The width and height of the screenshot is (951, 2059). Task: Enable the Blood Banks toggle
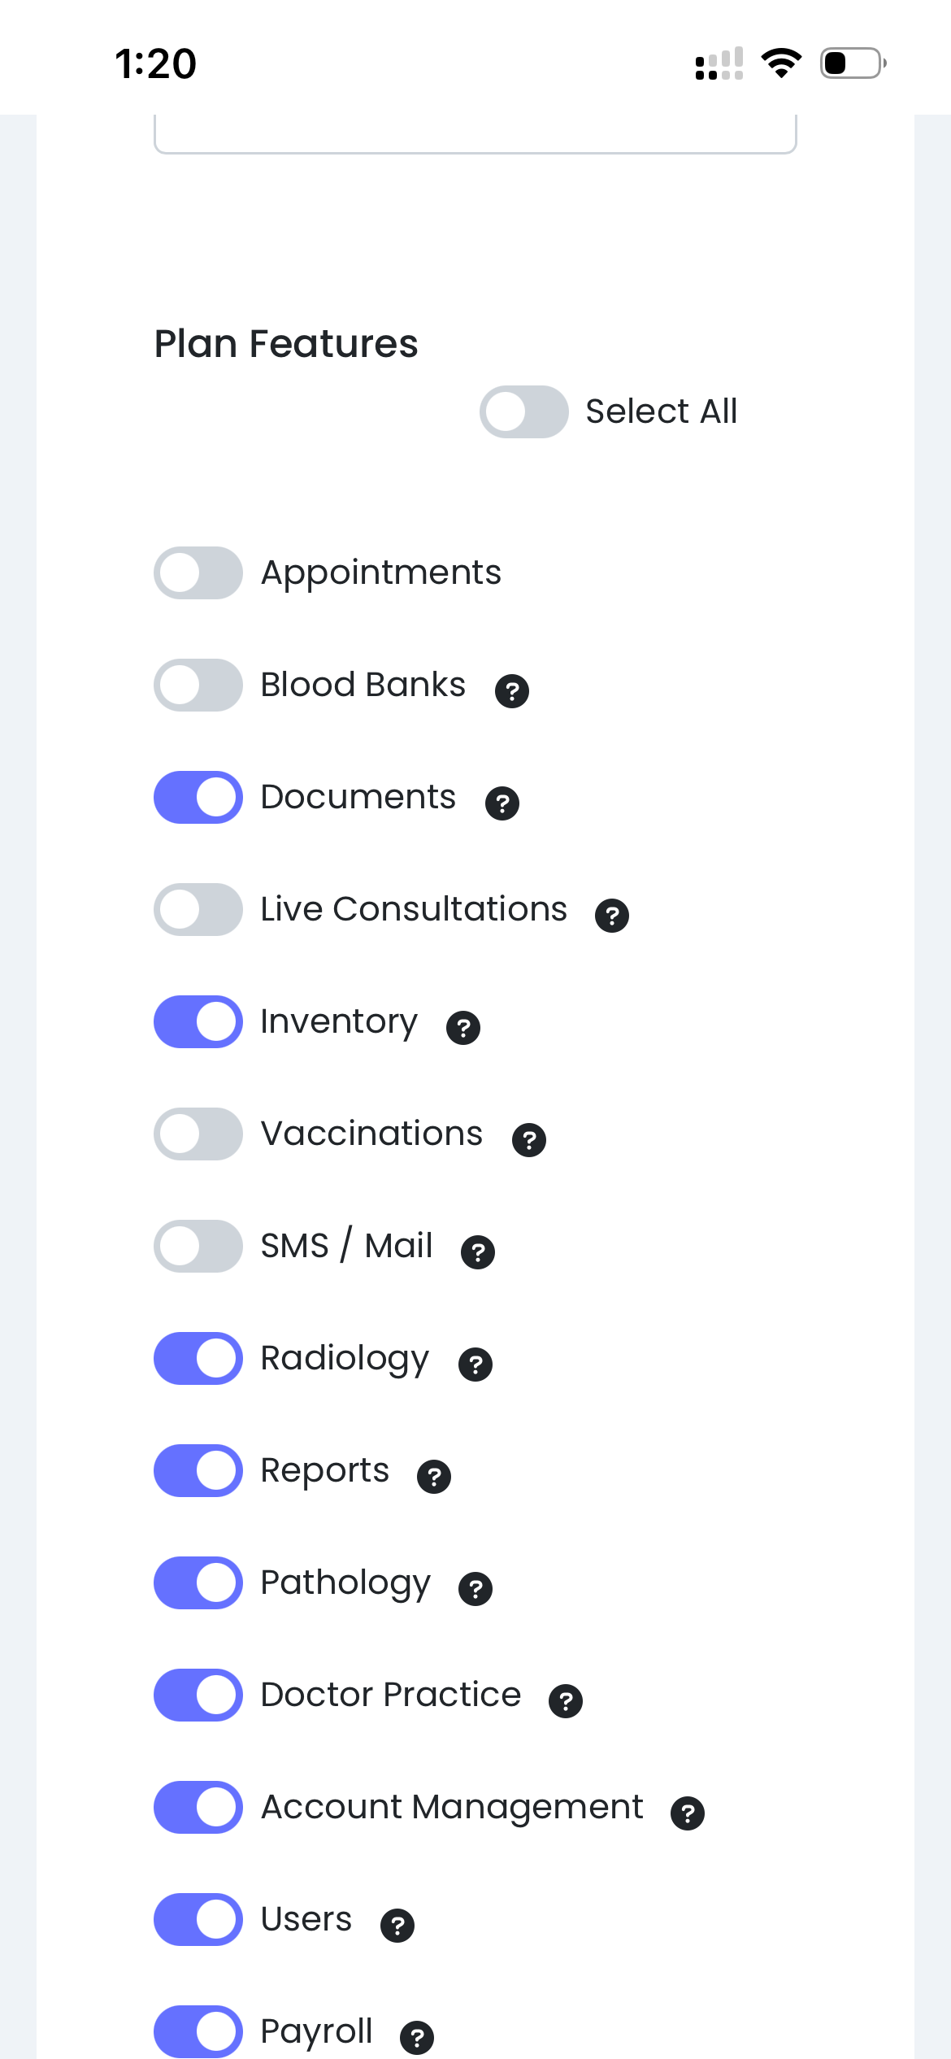click(x=198, y=685)
